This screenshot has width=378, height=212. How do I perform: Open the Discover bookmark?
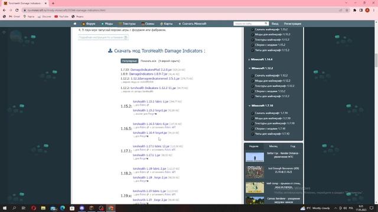click(x=44, y=16)
